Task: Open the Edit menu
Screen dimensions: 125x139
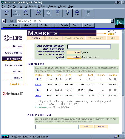Action: (9, 6)
